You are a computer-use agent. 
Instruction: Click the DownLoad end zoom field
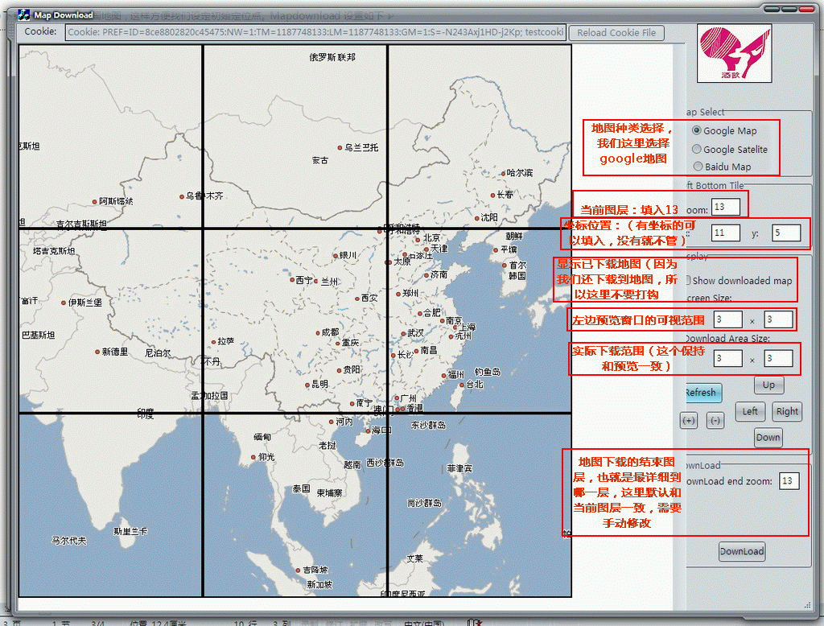[x=789, y=481]
